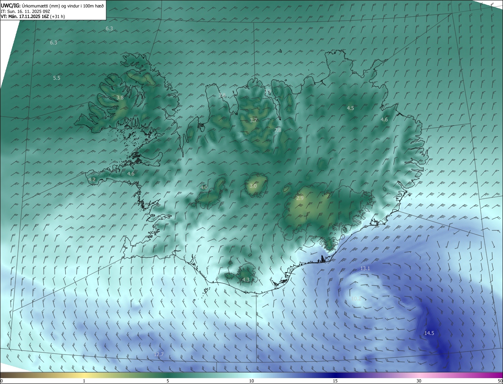The image size is (503, 384).
Task: Click the 4.3 value near the south coast
Action: coord(246,280)
